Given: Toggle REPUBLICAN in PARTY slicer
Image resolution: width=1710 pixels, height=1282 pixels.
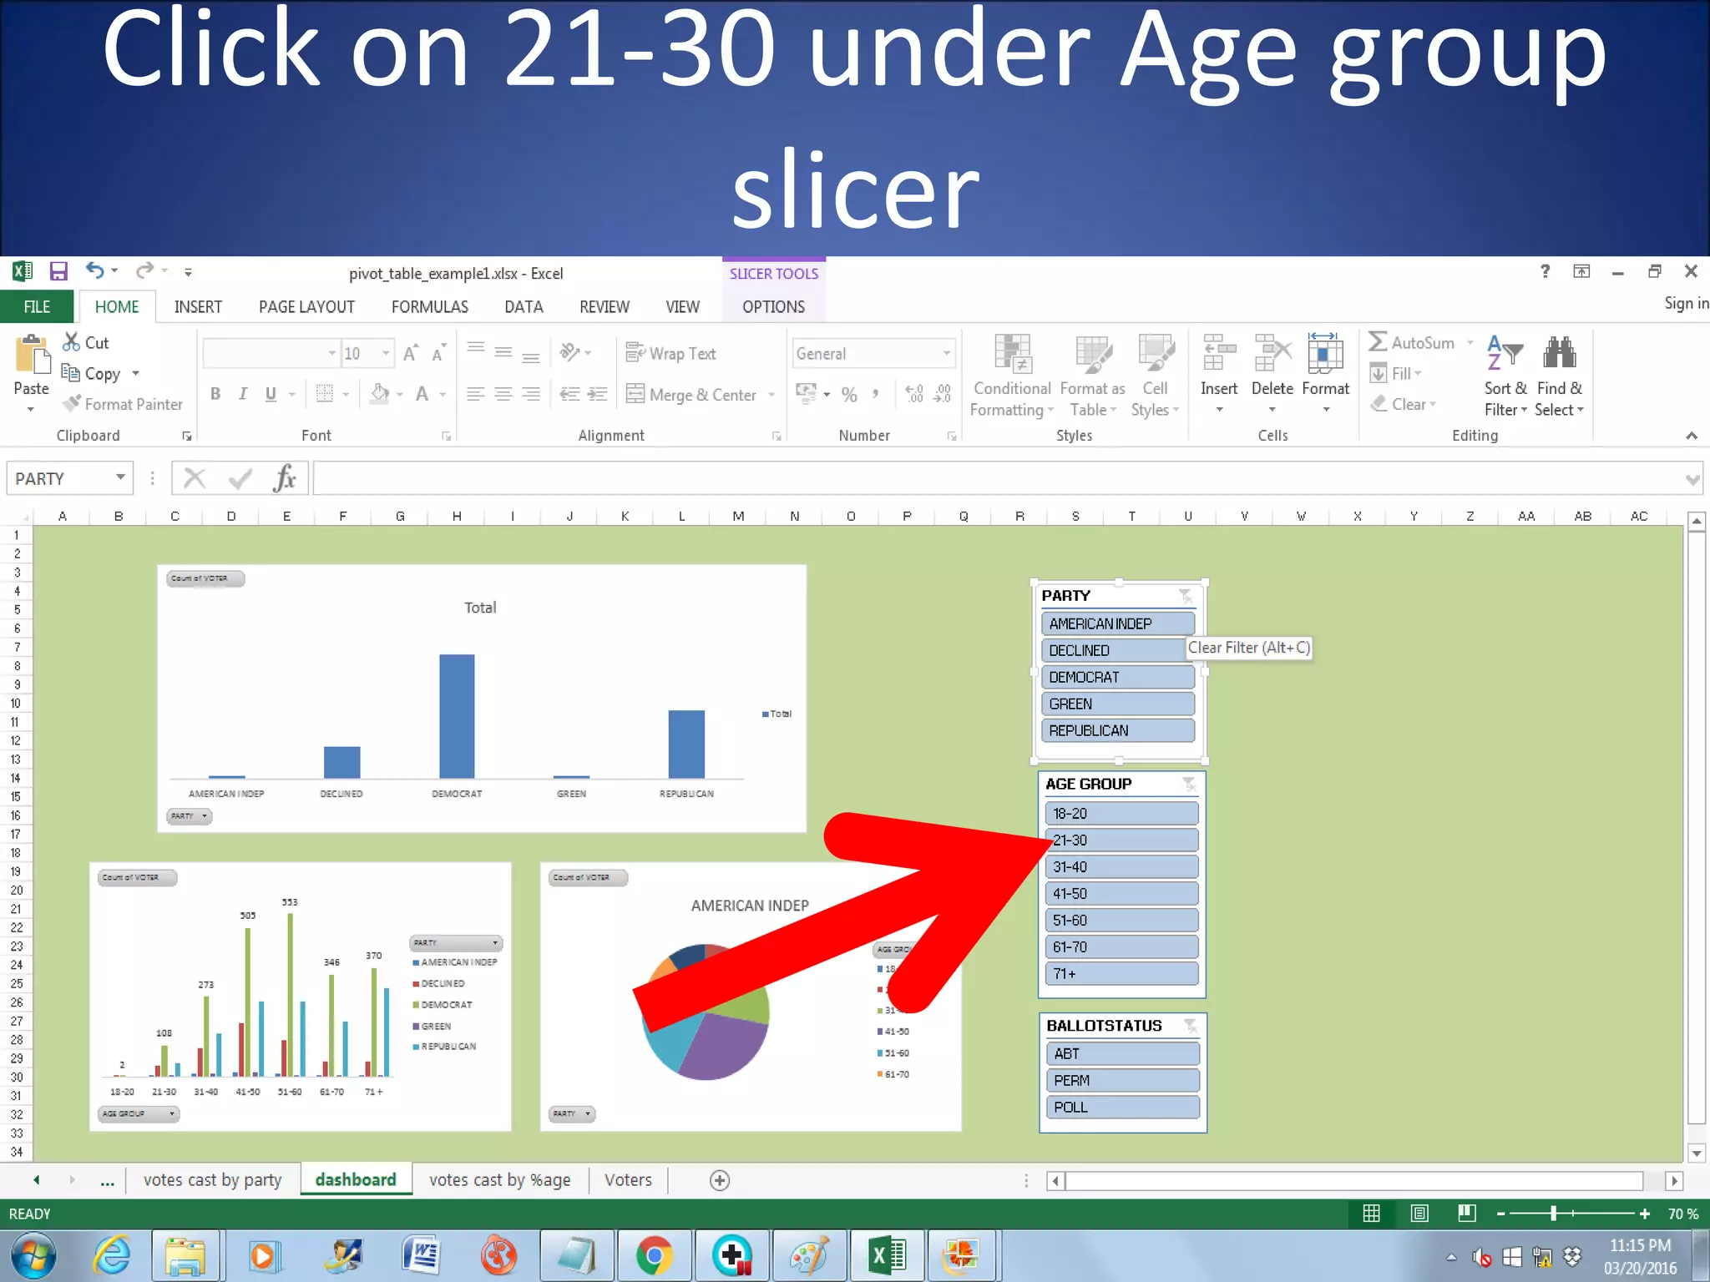Looking at the screenshot, I should pos(1118,730).
